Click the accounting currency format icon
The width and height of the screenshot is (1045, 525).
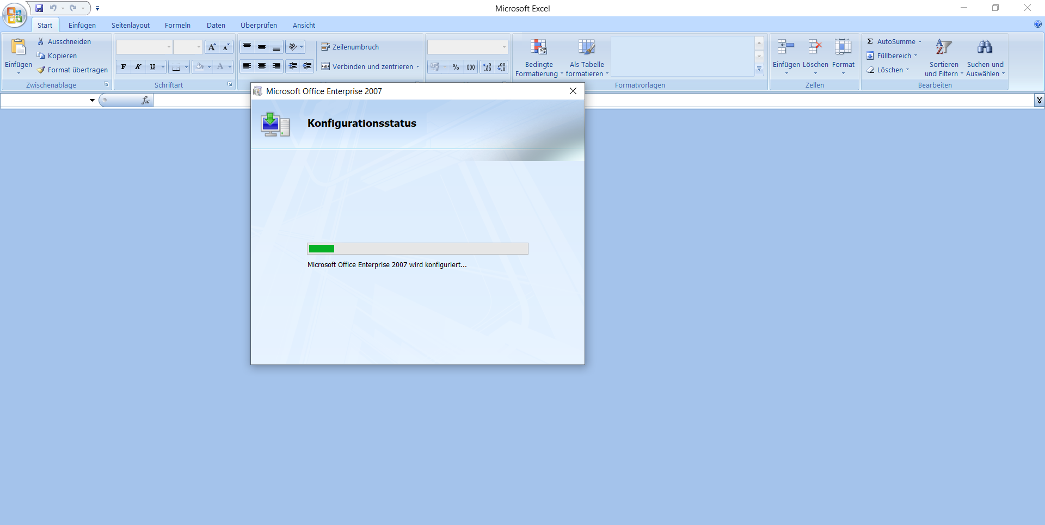[435, 67]
